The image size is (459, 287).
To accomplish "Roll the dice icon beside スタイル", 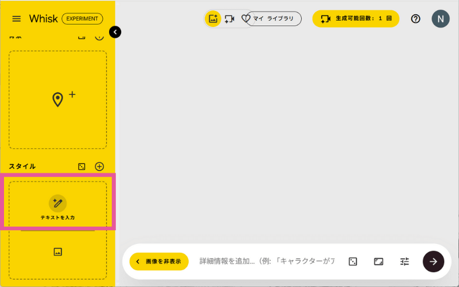I will pos(81,166).
